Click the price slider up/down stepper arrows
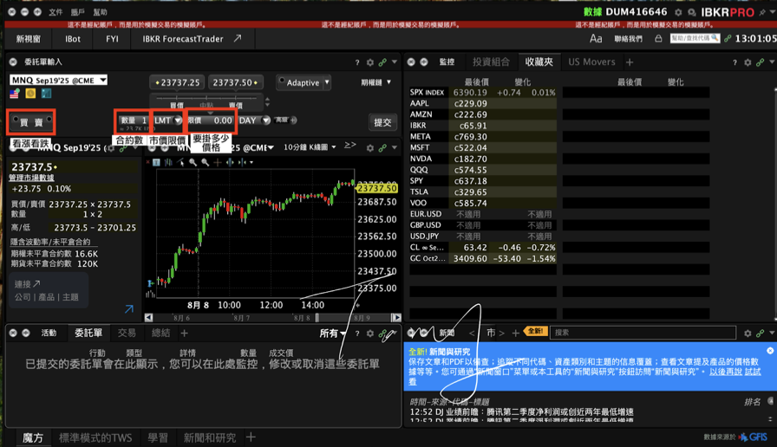This screenshot has height=447, width=777. 268,102
